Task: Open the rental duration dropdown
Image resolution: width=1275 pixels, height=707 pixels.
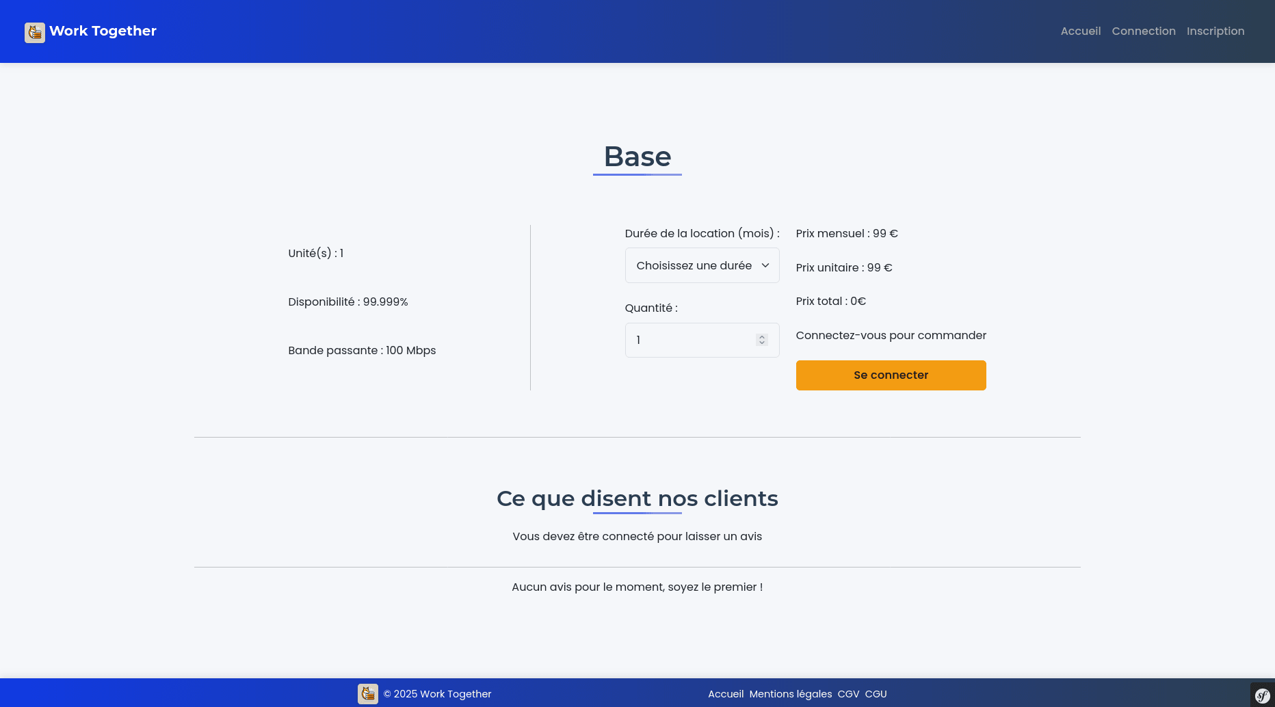Action: (702, 265)
